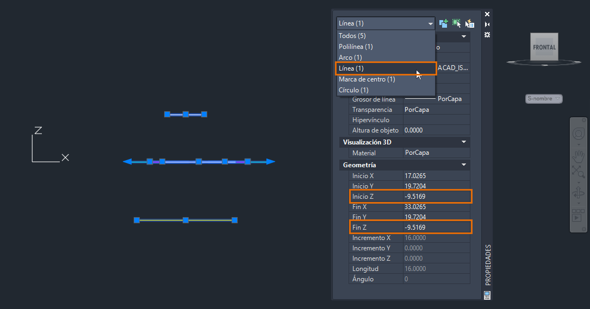590x309 pixels.
Task: Close the Properties palette with the X
Action: pos(487,14)
